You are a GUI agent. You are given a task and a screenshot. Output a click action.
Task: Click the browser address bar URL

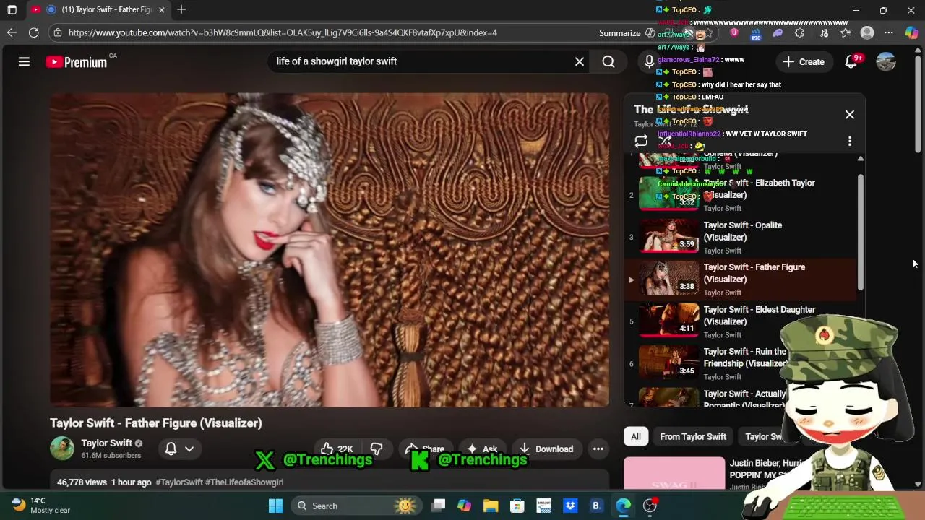coord(283,32)
